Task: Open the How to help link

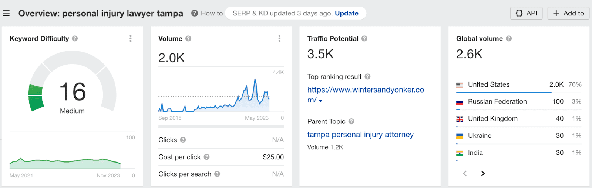Action: coord(207,13)
